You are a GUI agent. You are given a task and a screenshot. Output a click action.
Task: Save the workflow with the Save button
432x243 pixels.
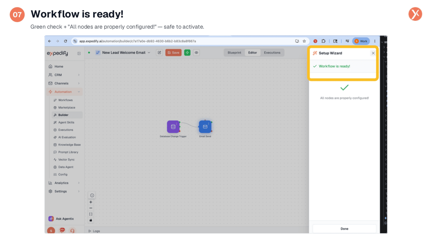pos(173,53)
